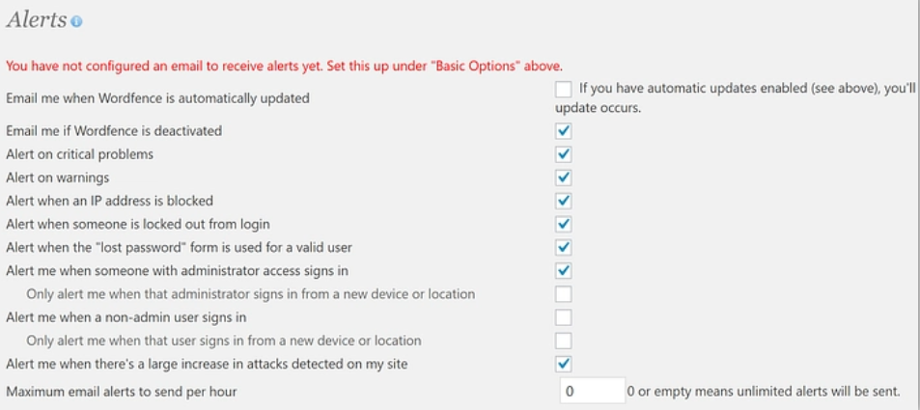Uncheck the 'lost password' form alert checkbox
The height and width of the screenshot is (410, 920).
tap(564, 247)
